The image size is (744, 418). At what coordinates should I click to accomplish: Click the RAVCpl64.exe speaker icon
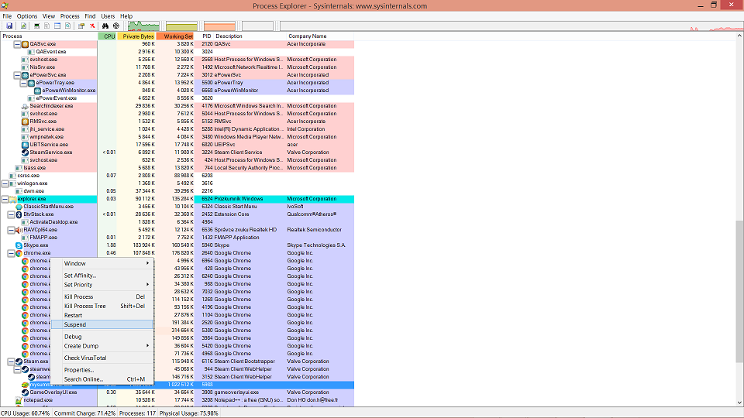point(19,230)
